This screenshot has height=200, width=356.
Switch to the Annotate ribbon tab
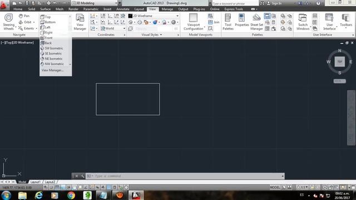[122, 9]
